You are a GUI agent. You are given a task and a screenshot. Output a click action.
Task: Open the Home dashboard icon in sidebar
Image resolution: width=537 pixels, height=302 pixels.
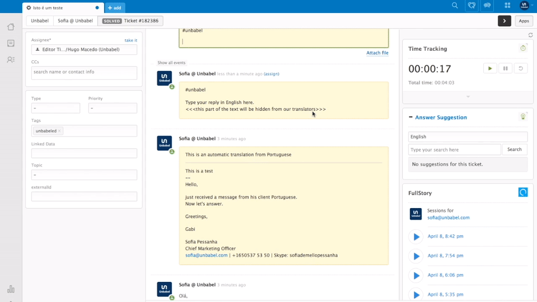coord(11,27)
